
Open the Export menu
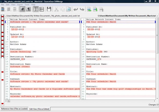point(20,5)
